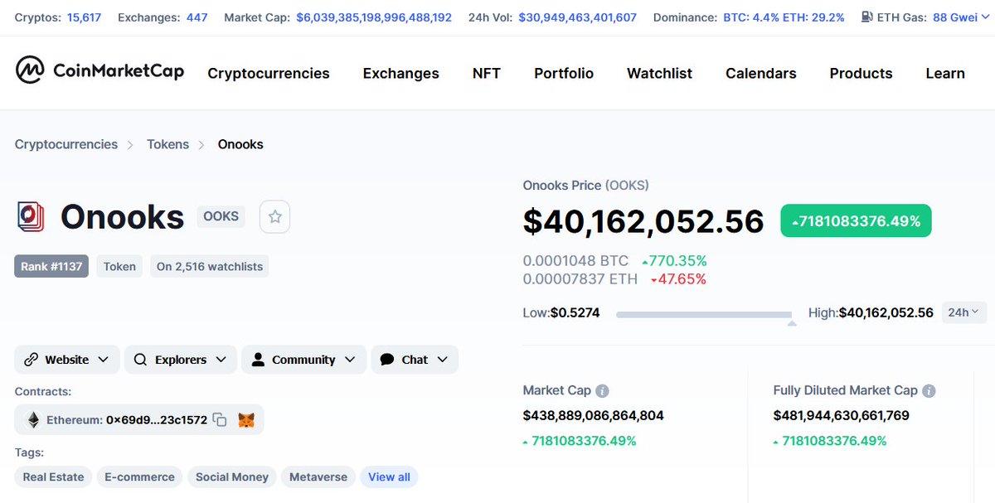The image size is (995, 503).
Task: Add token to MetaMask via fox icon
Action: point(247,420)
